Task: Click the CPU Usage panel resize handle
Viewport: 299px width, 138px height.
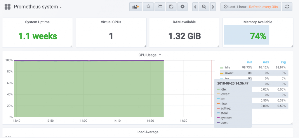Action: (x=291, y=123)
